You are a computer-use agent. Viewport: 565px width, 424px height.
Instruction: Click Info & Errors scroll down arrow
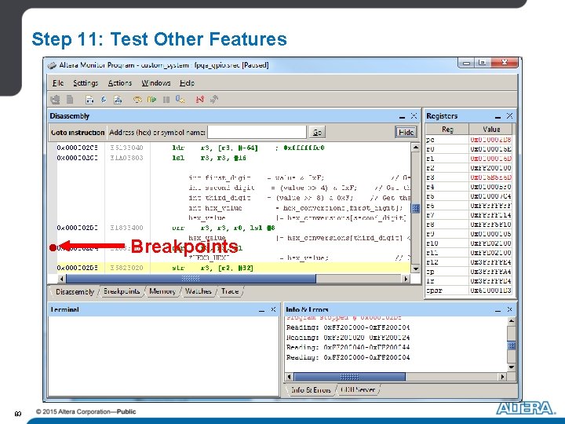[x=512, y=367]
